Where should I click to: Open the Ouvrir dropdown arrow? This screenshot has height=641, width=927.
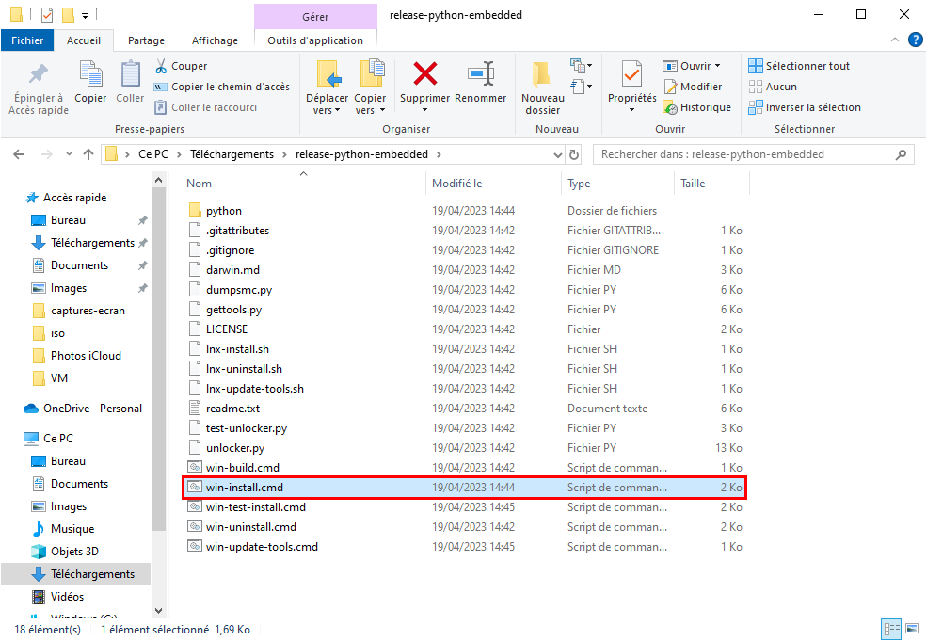coord(718,66)
